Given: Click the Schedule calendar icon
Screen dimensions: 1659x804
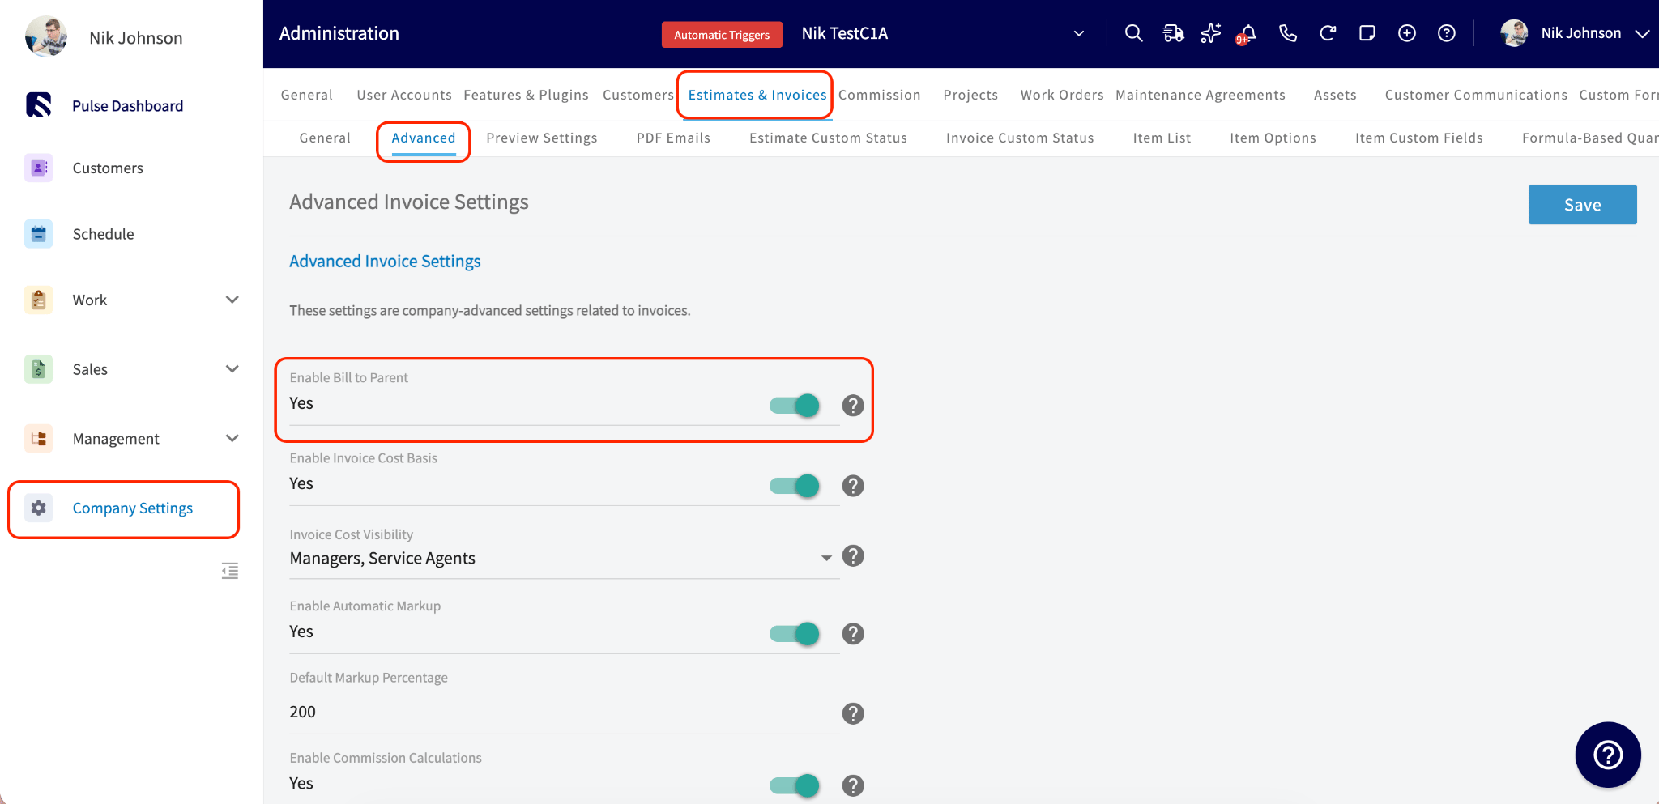Looking at the screenshot, I should pos(39,234).
